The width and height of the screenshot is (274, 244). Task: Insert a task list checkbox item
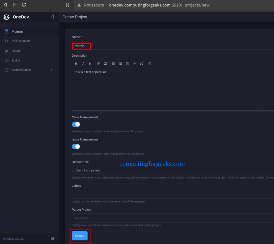[128, 64]
